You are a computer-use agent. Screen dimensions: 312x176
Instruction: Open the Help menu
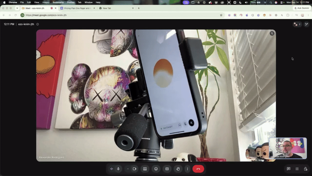[x=98, y=2]
